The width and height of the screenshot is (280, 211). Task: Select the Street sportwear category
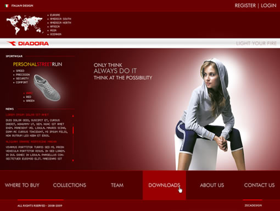(44, 64)
